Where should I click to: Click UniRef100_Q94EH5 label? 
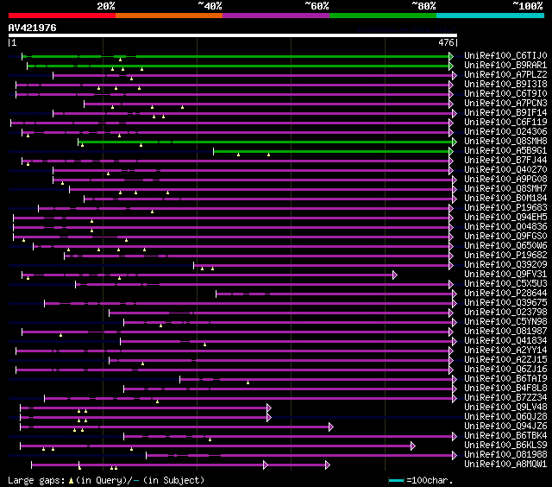pos(505,218)
